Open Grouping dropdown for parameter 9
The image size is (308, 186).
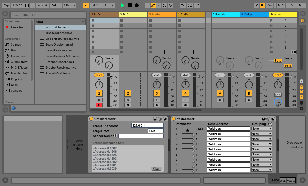click(x=262, y=170)
